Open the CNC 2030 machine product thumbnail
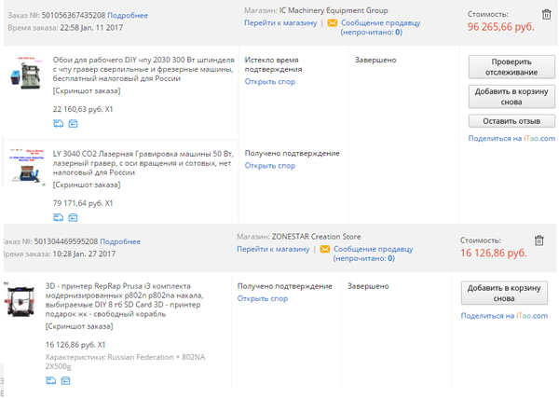The image size is (559, 398). (28, 75)
